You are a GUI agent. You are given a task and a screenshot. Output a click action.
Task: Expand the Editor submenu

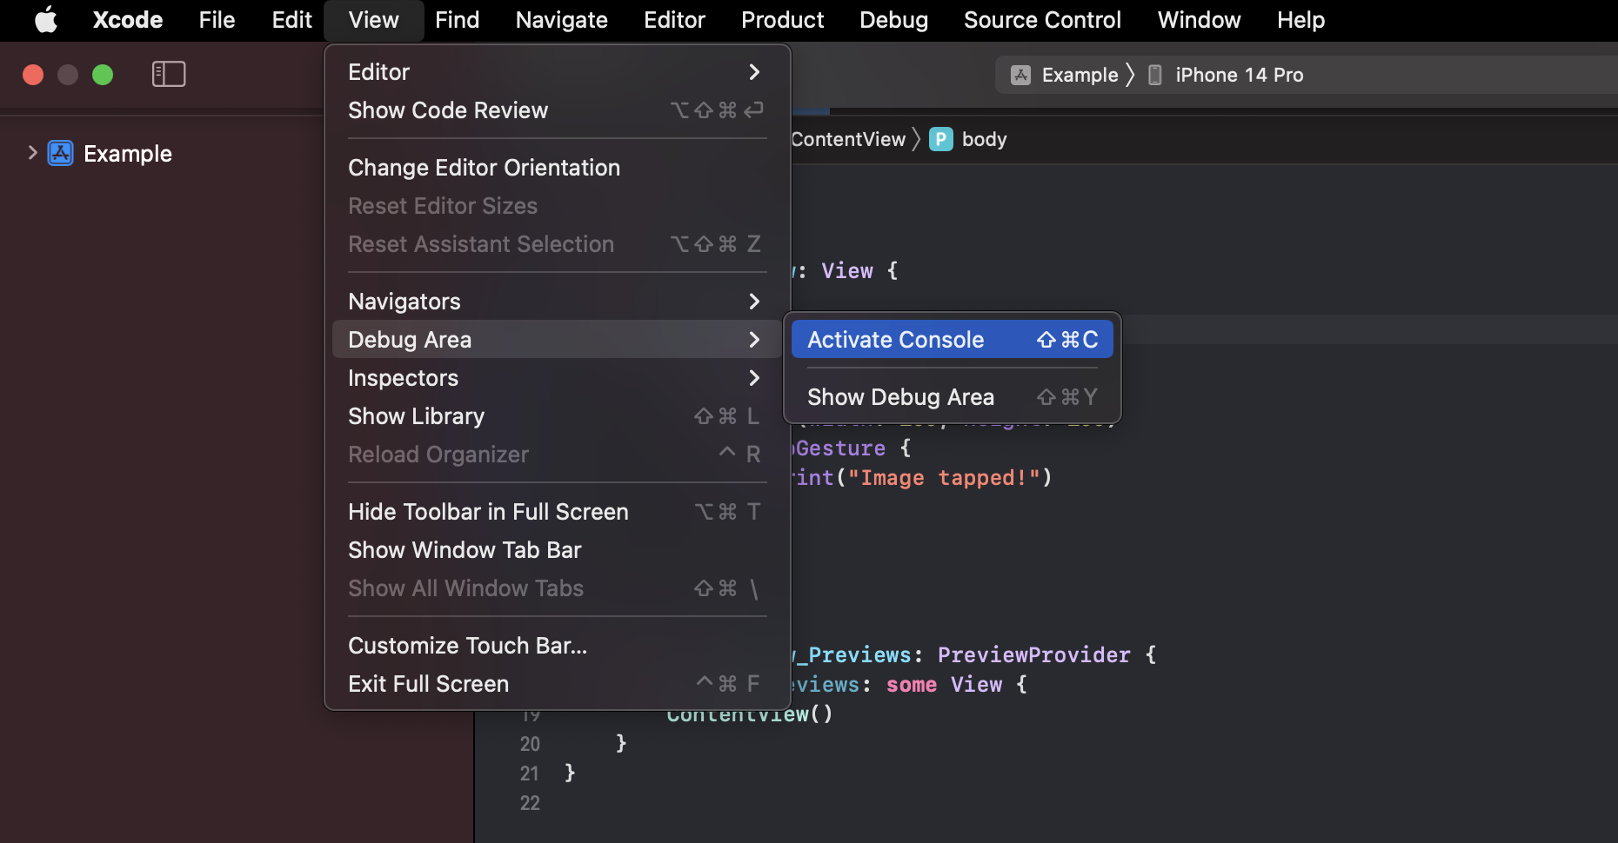click(x=556, y=72)
